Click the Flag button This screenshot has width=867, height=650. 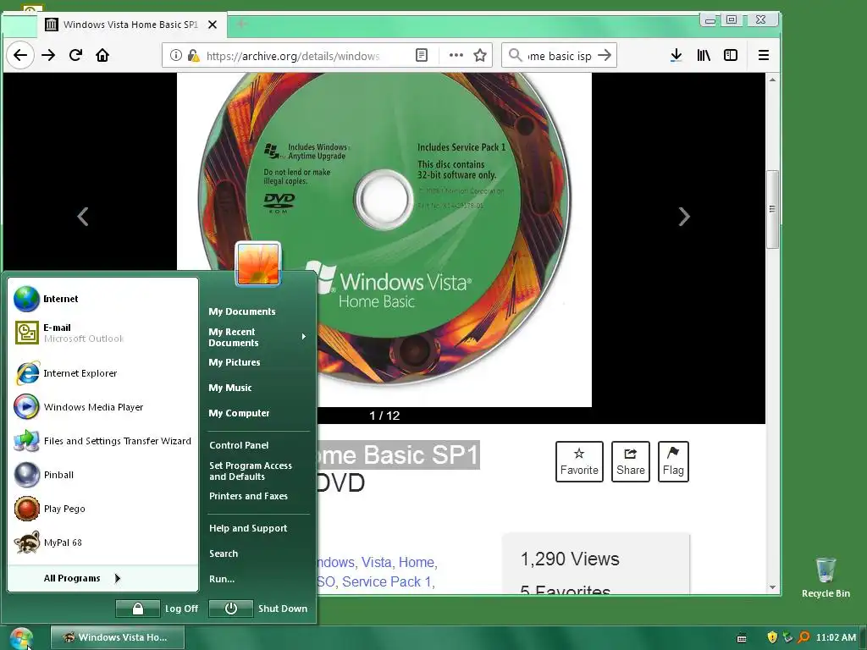pyautogui.click(x=673, y=461)
